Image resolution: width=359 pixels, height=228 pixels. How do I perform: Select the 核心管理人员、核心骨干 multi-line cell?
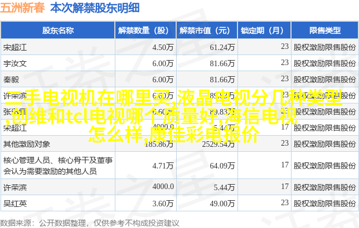point(57,165)
